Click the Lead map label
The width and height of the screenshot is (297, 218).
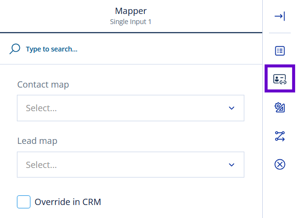37,141
